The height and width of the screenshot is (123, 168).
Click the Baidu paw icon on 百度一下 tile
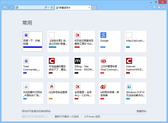point(26,35)
